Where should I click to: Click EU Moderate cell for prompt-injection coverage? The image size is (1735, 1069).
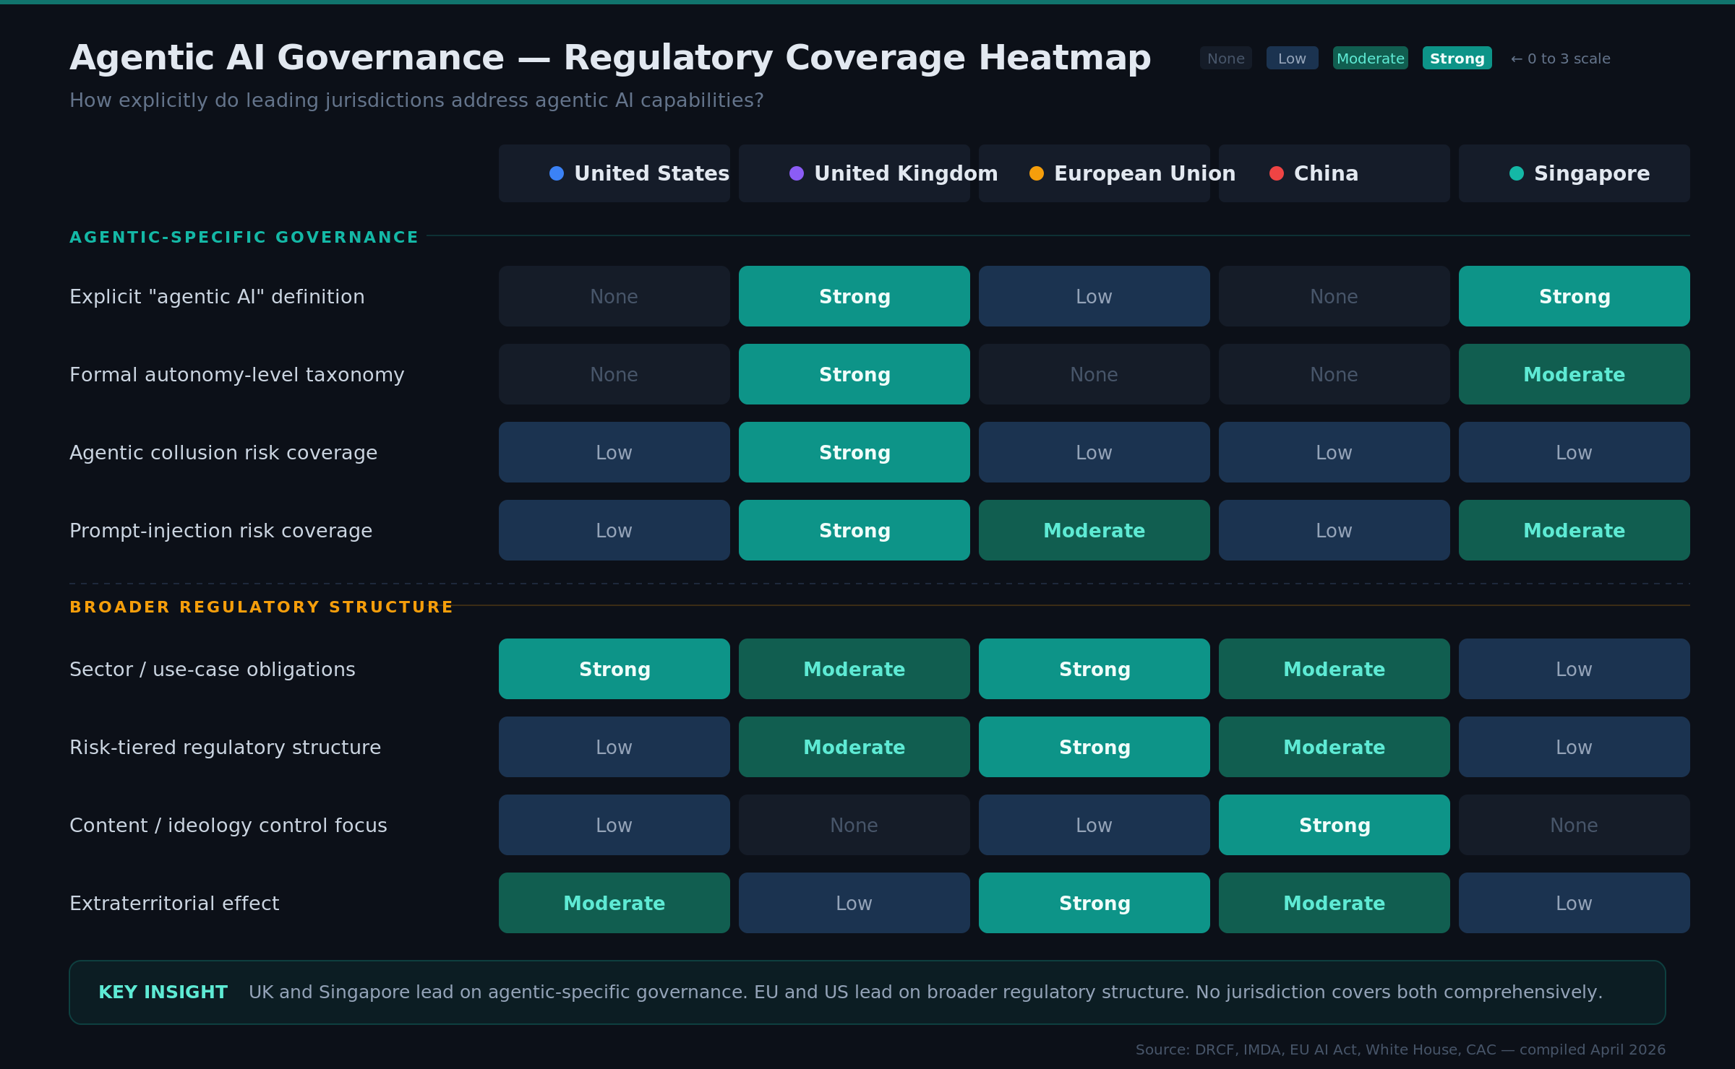(x=1094, y=530)
